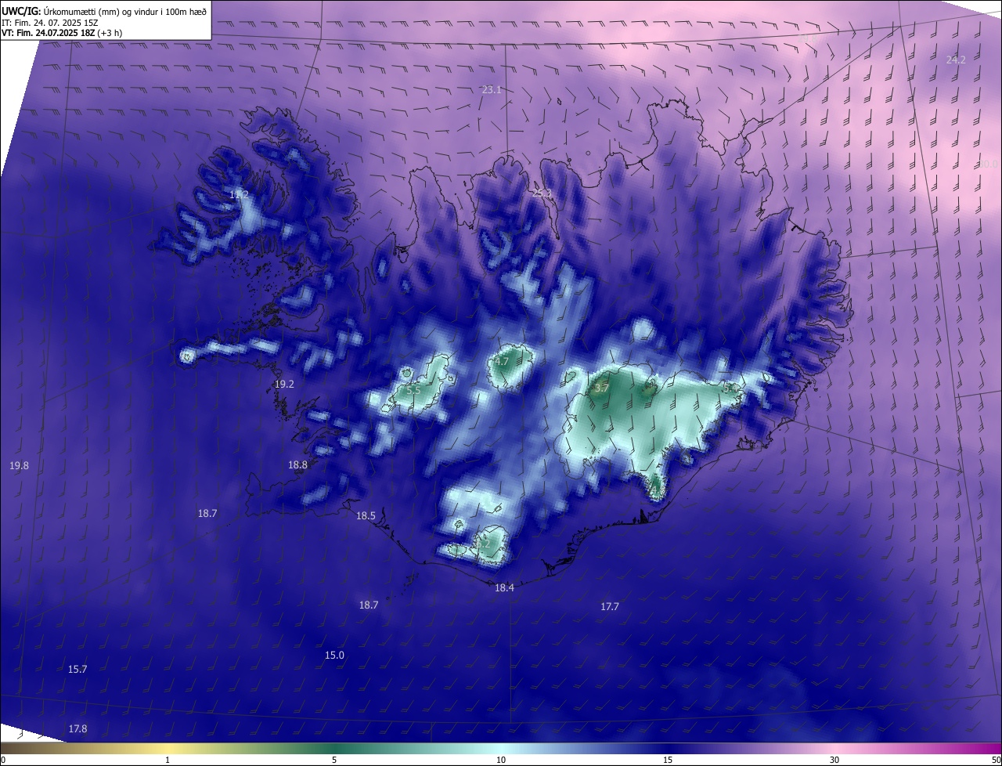Select the initial time line 'IT: Fim. 24. 07. 2025 15Z'
The height and width of the screenshot is (766, 1002).
point(50,23)
